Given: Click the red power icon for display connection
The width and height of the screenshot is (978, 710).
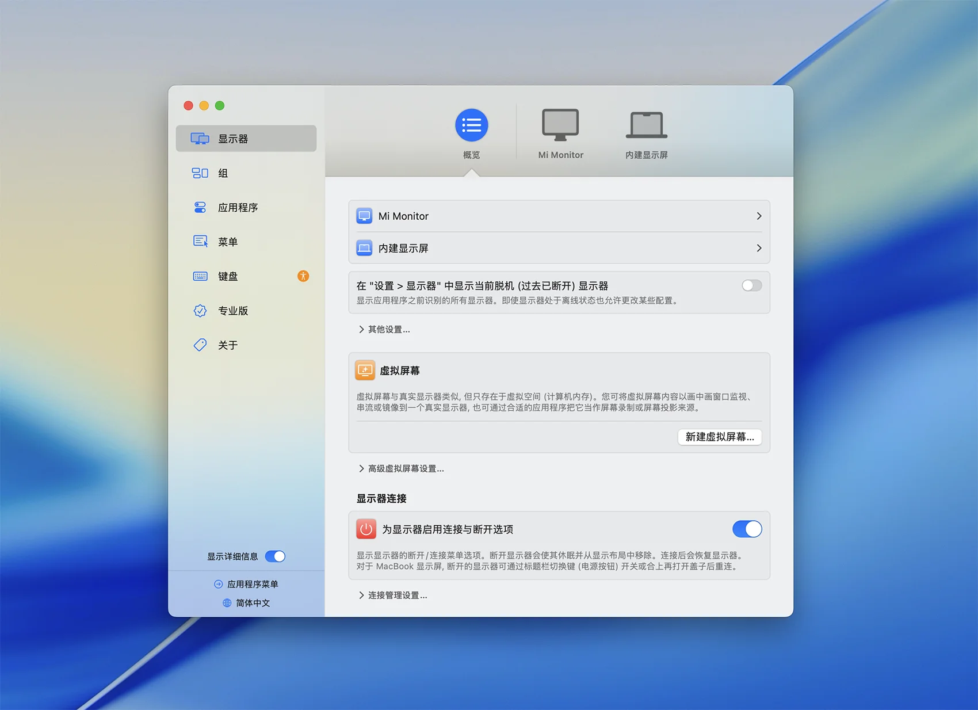Looking at the screenshot, I should [366, 529].
